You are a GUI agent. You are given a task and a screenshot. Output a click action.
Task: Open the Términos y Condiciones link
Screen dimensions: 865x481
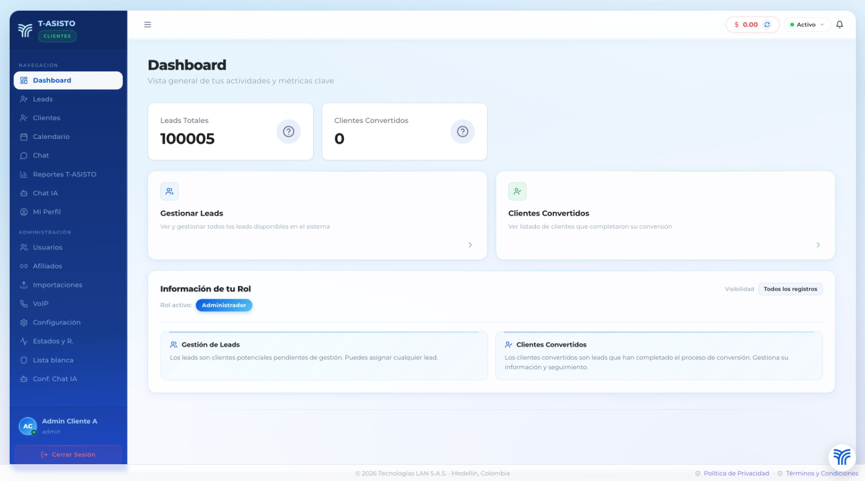[822, 473]
